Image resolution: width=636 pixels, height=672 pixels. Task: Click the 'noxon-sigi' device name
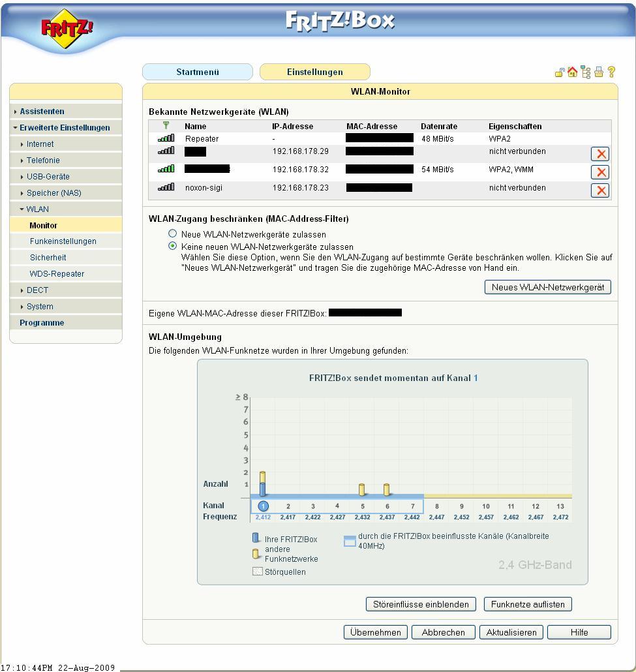click(x=204, y=188)
